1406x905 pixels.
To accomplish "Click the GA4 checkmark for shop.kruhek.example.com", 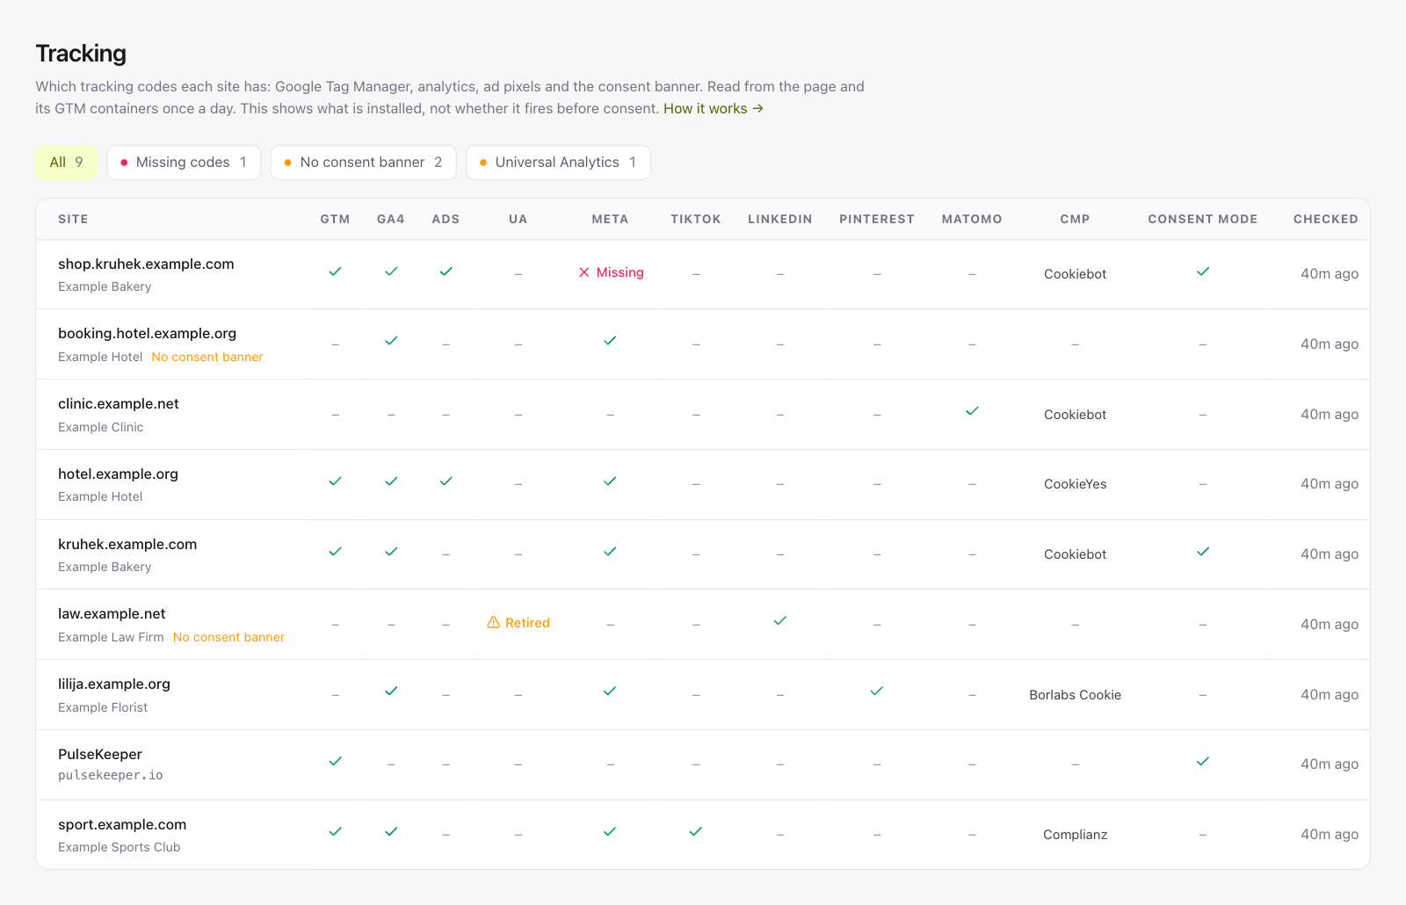I will click(391, 271).
